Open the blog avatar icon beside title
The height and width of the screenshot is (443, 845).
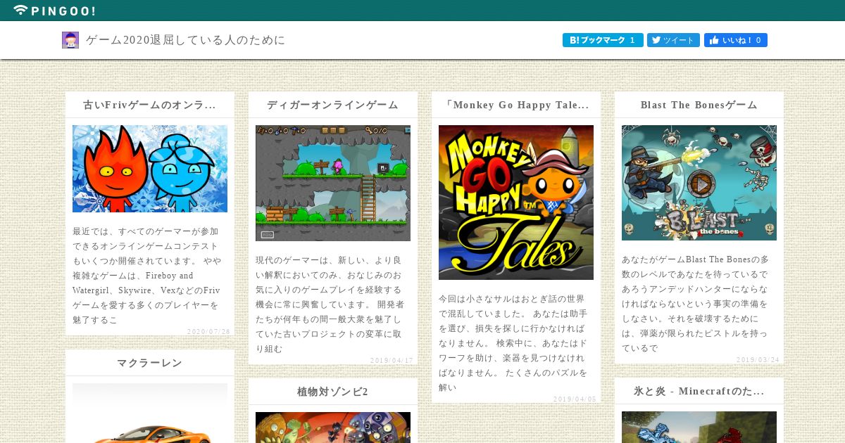(x=70, y=40)
